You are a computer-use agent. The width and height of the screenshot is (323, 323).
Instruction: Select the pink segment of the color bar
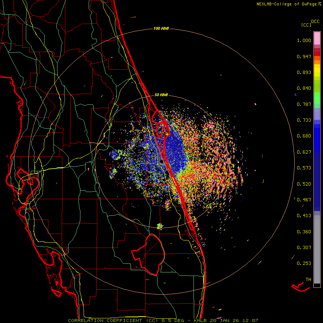pos(317,38)
